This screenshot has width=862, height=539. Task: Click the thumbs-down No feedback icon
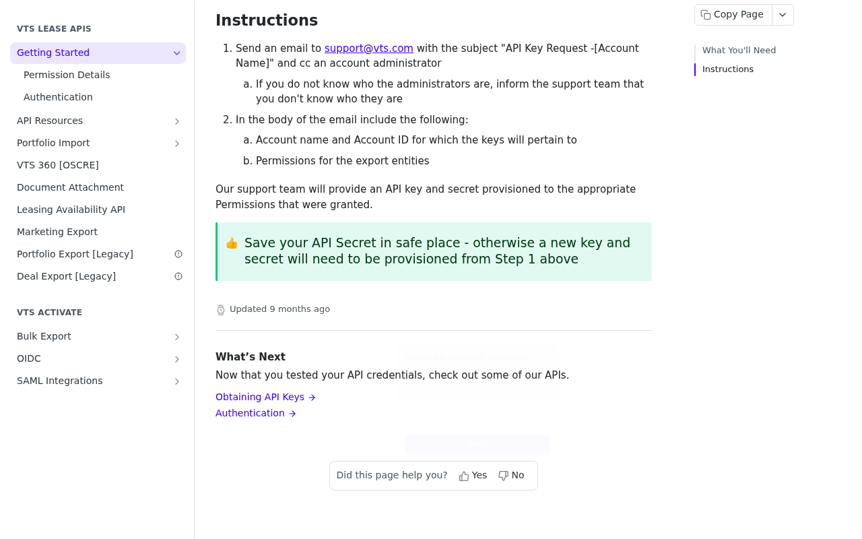[x=503, y=476]
